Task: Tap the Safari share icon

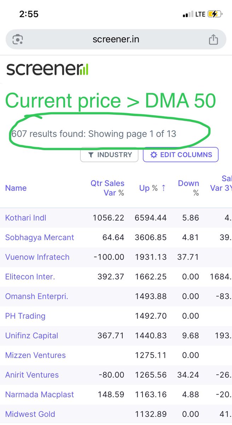Action: coord(213,39)
